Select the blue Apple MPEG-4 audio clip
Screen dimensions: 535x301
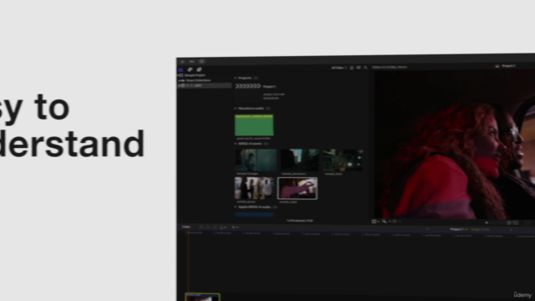(x=254, y=215)
